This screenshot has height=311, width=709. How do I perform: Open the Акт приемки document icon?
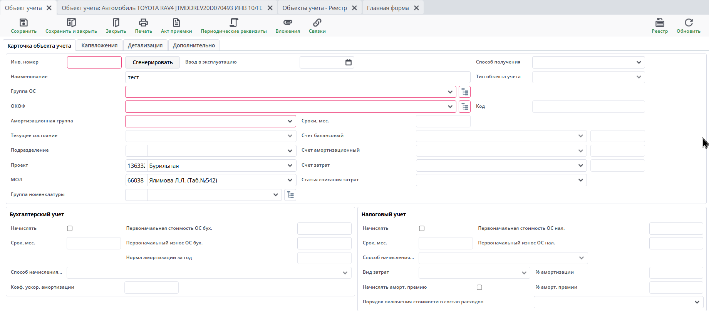[x=176, y=23]
